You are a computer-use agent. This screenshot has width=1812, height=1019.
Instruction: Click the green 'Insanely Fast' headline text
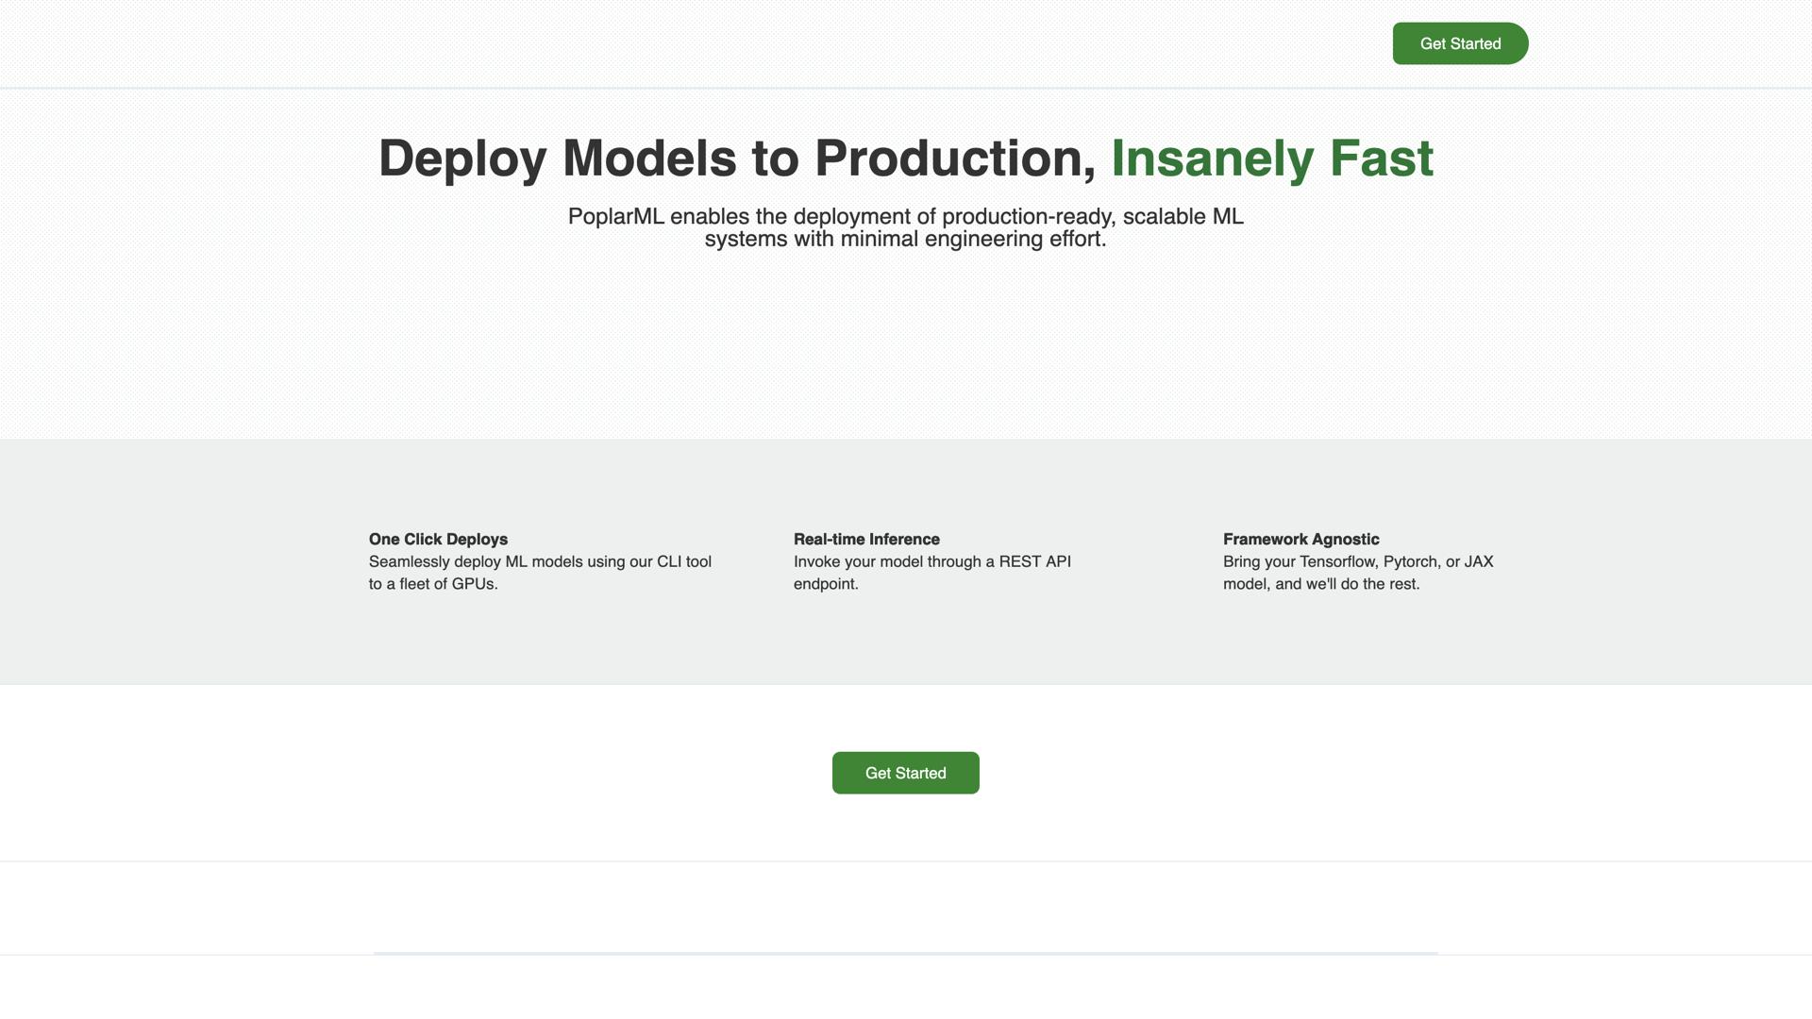click(x=1271, y=159)
